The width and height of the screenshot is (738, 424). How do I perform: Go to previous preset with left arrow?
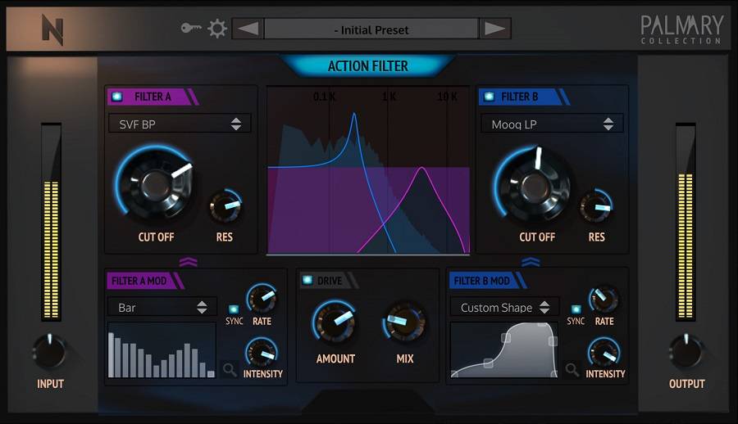[x=248, y=29]
